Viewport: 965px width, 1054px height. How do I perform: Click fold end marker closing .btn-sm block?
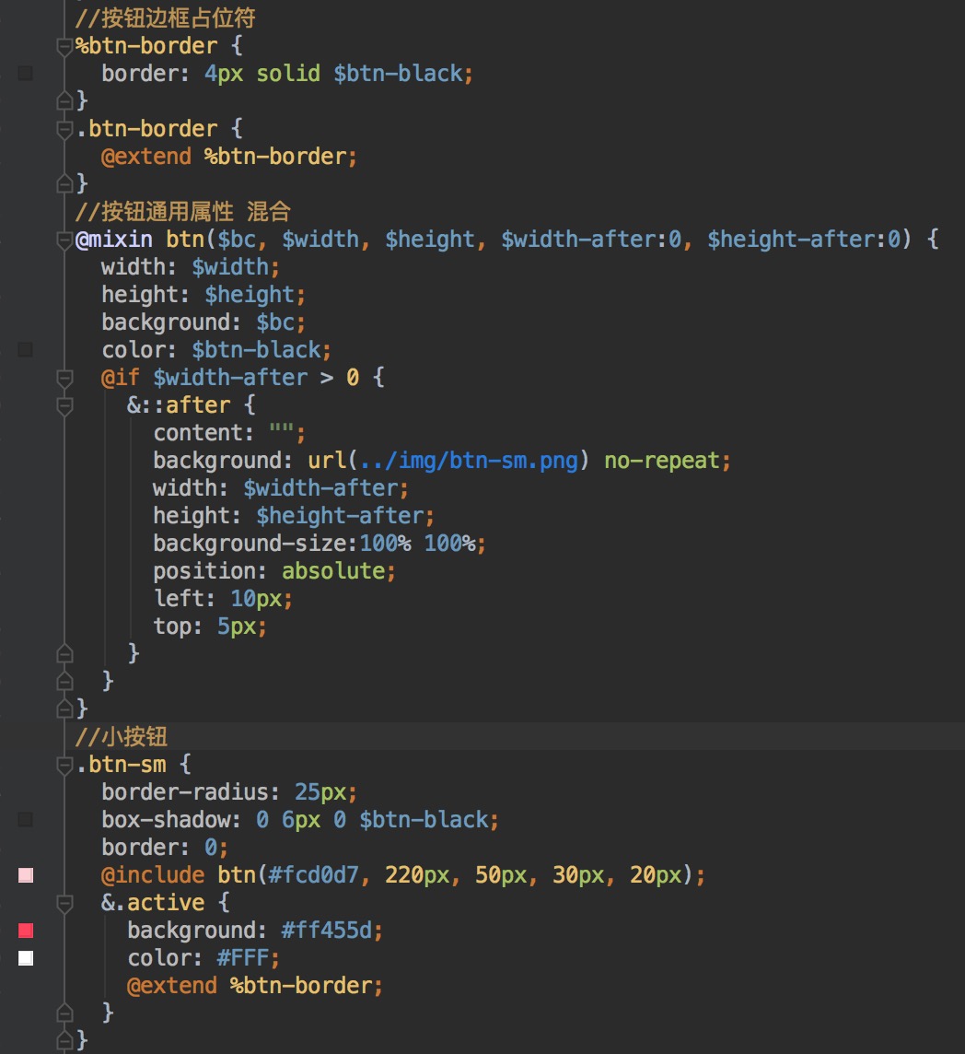tap(64, 1040)
